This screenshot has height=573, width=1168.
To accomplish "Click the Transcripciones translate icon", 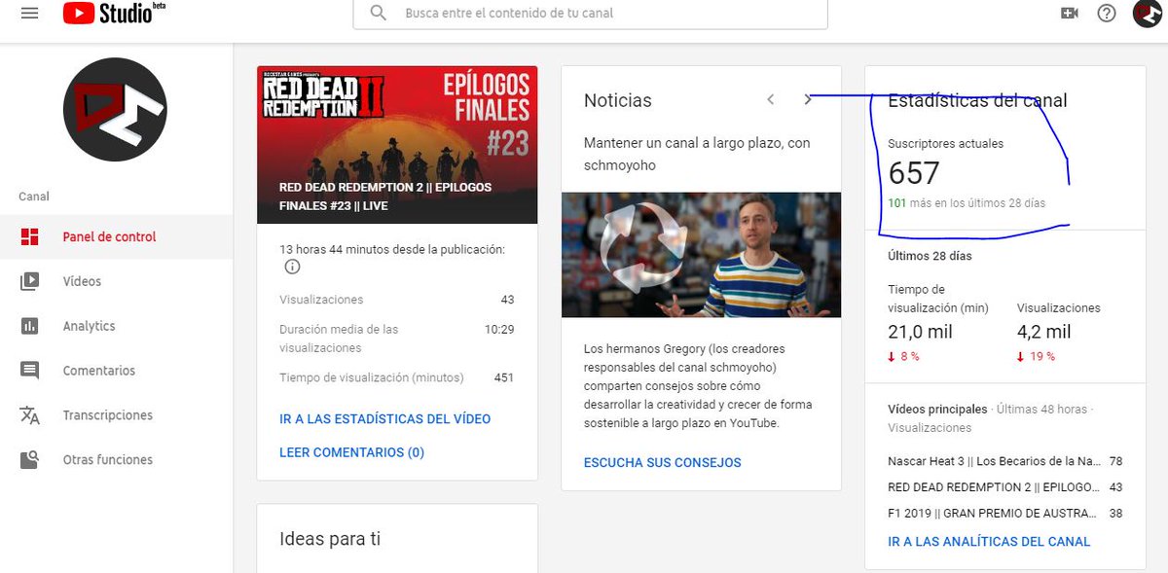I will [x=30, y=415].
